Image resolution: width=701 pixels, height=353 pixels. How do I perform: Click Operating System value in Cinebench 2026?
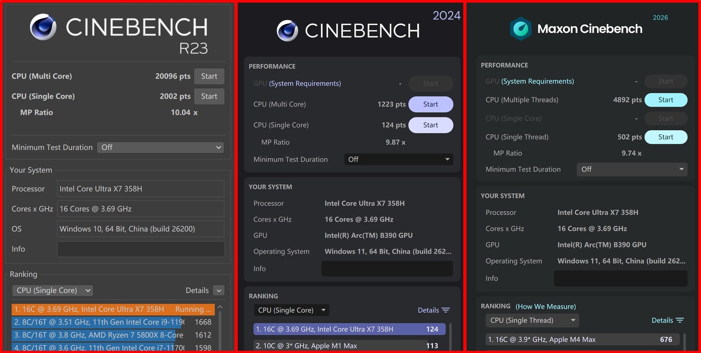[x=621, y=261]
